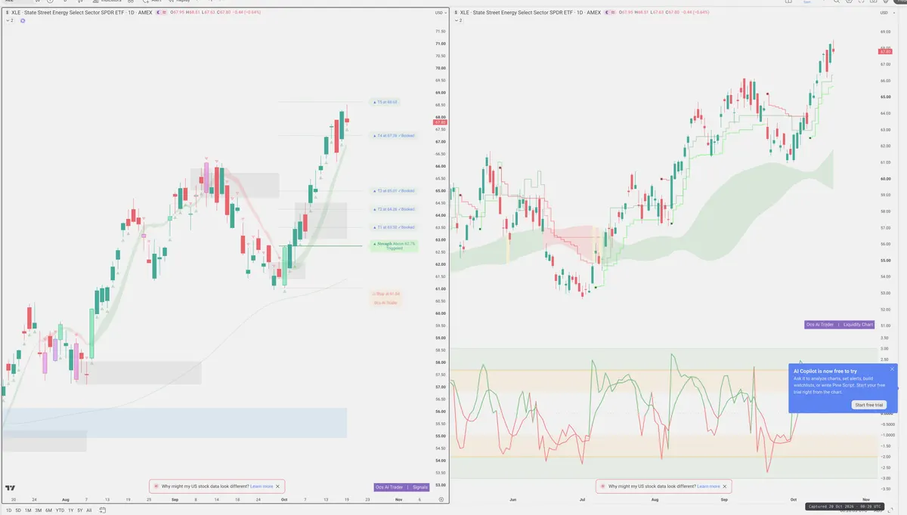Open Learn more link in right chart notice
This screenshot has width=907, height=515.
[x=708, y=486]
